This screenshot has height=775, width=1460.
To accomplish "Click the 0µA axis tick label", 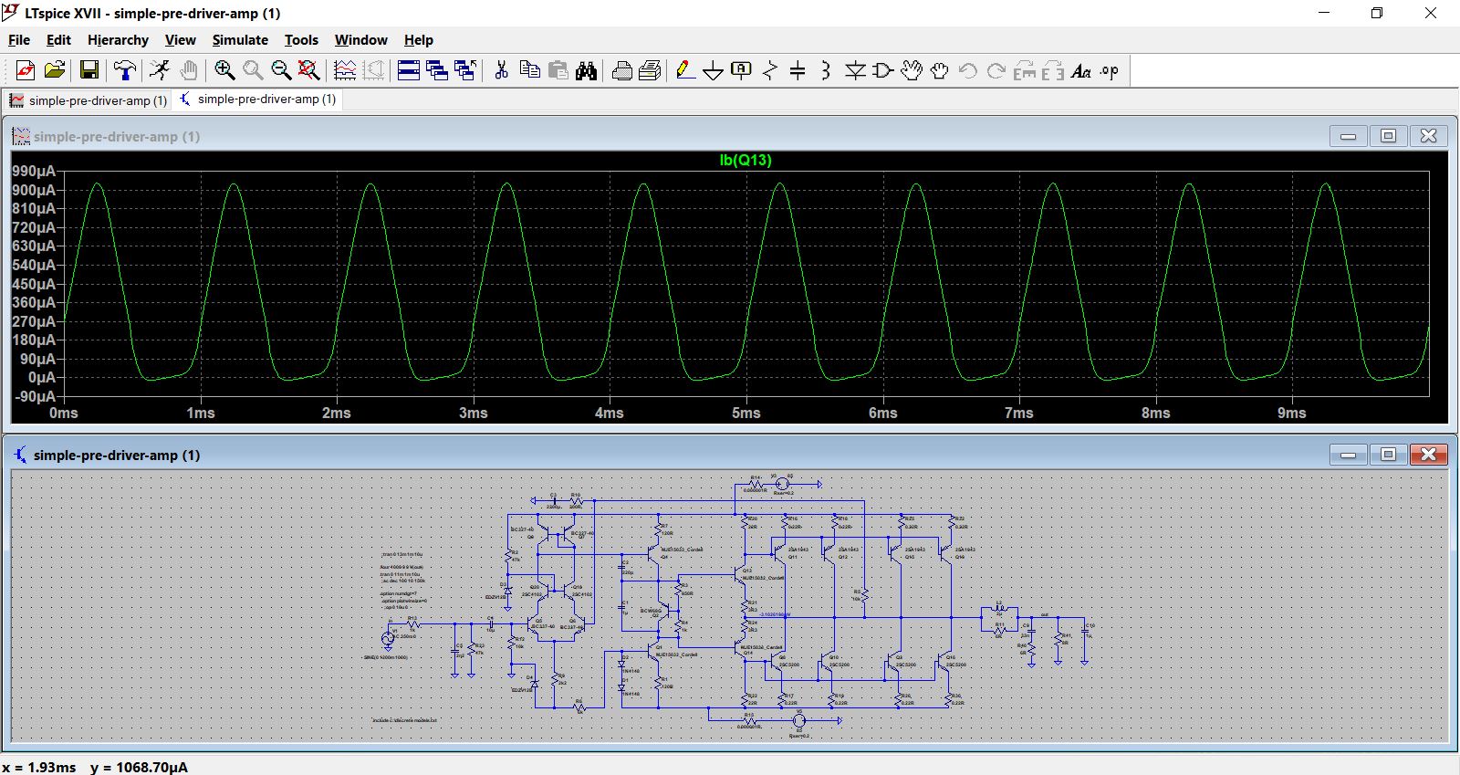I will pos(41,378).
